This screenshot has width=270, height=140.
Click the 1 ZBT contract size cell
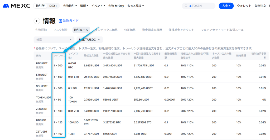tap(71, 134)
